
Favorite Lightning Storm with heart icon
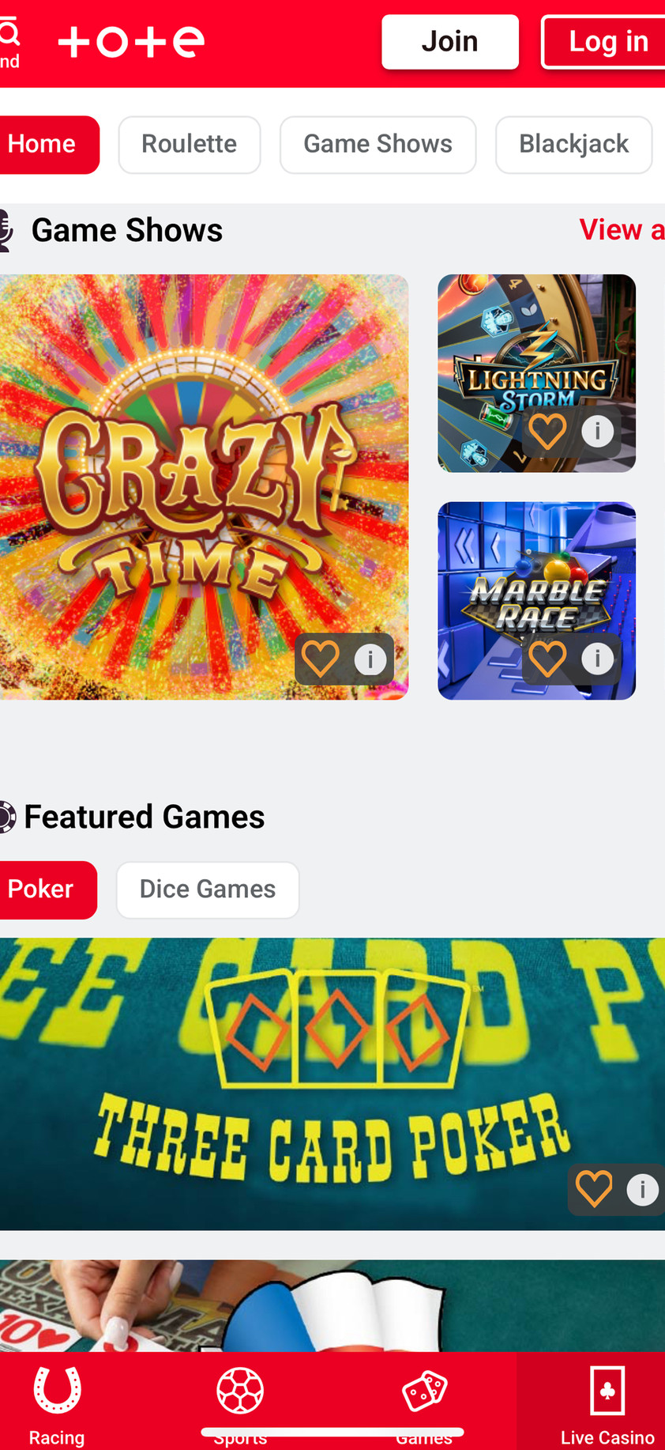[x=547, y=432]
